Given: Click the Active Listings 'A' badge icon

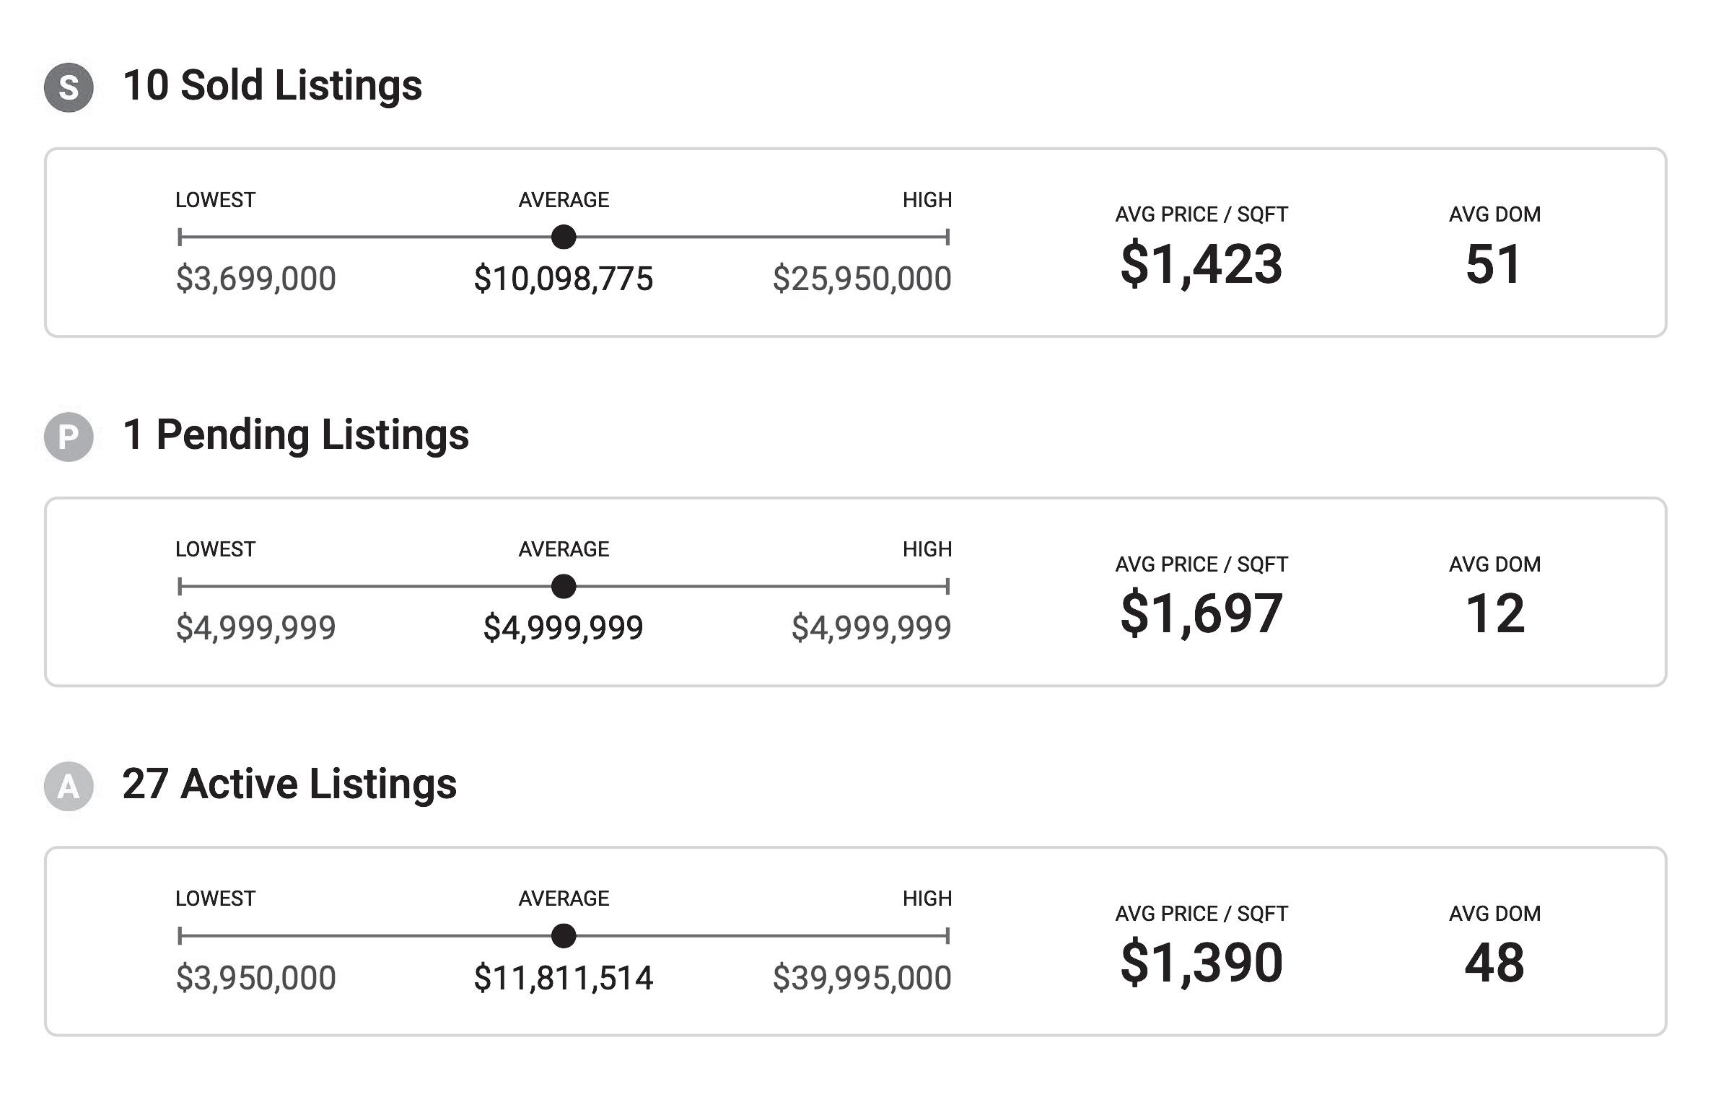Looking at the screenshot, I should [69, 786].
